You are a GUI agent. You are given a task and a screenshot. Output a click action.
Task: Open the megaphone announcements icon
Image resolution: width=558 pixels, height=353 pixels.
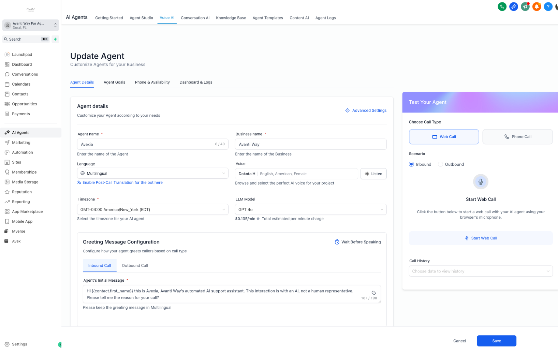[525, 6]
